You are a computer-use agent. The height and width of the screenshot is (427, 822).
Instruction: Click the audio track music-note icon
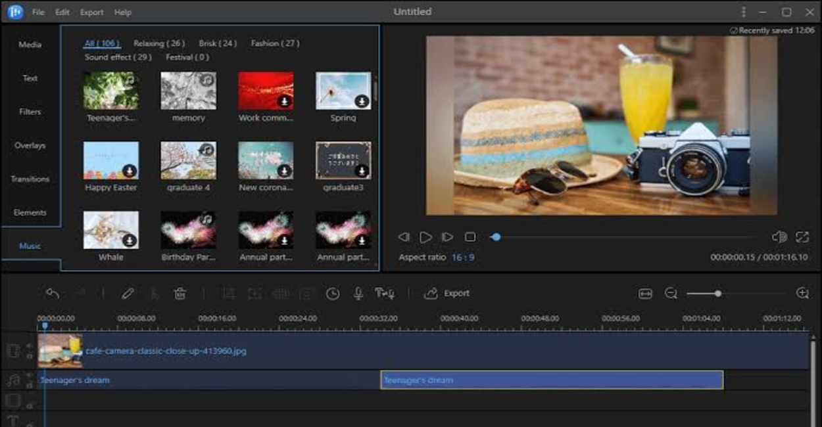coord(13,380)
